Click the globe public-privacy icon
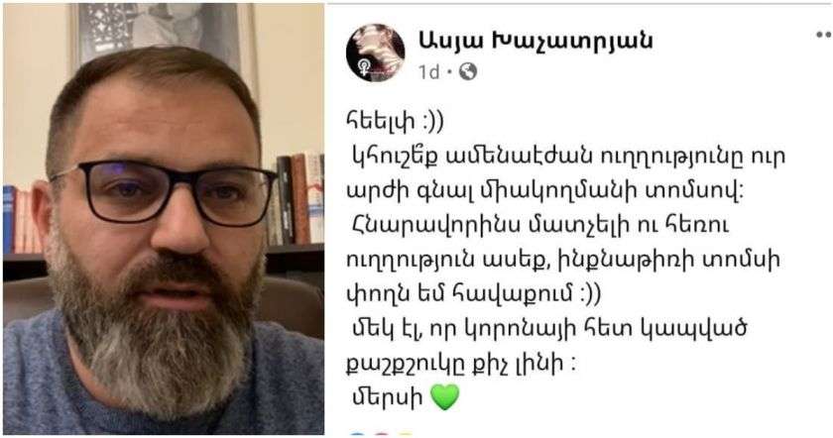 (x=467, y=71)
